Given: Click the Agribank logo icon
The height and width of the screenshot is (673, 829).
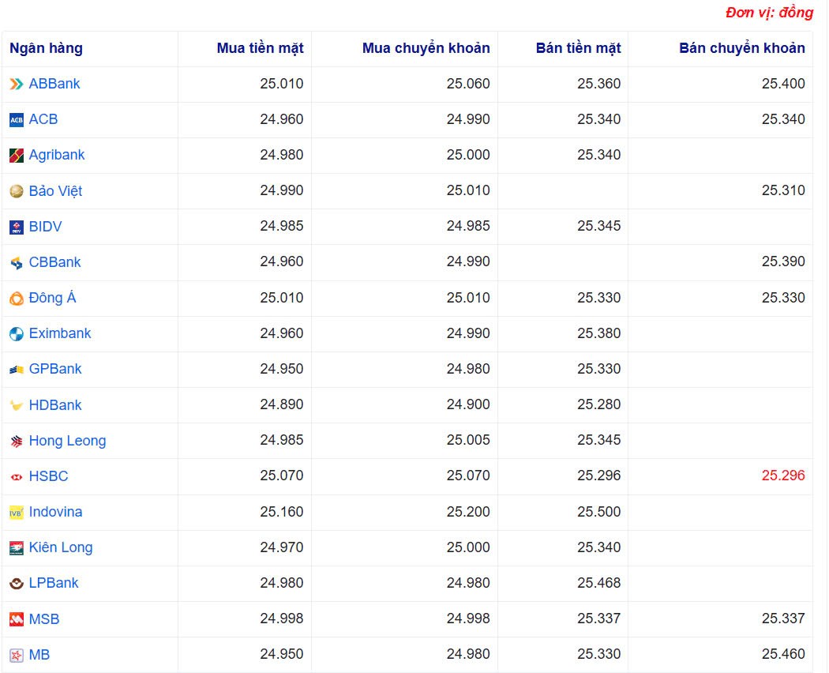Looking at the screenshot, I should [17, 156].
